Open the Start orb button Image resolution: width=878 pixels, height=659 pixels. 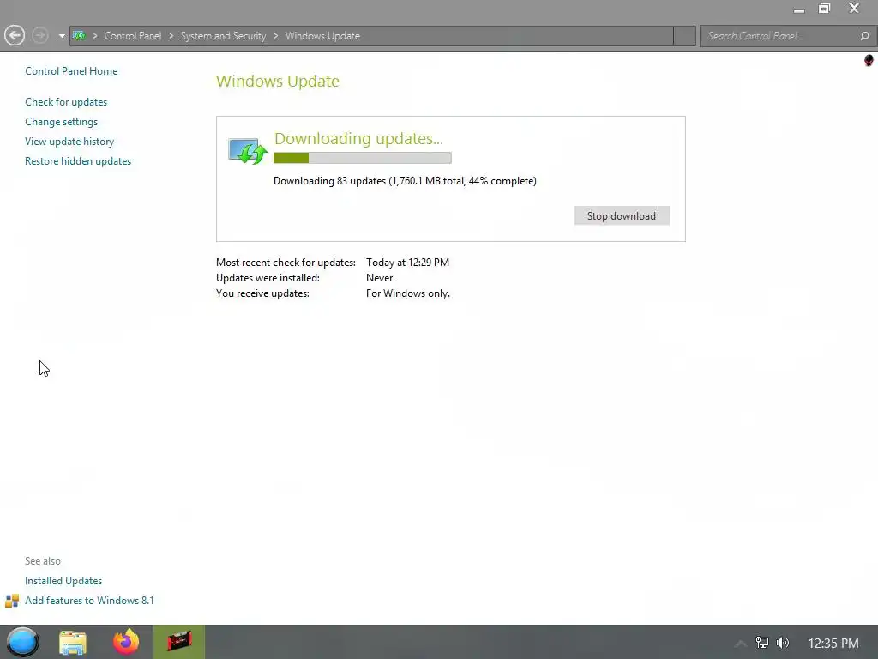(22, 642)
